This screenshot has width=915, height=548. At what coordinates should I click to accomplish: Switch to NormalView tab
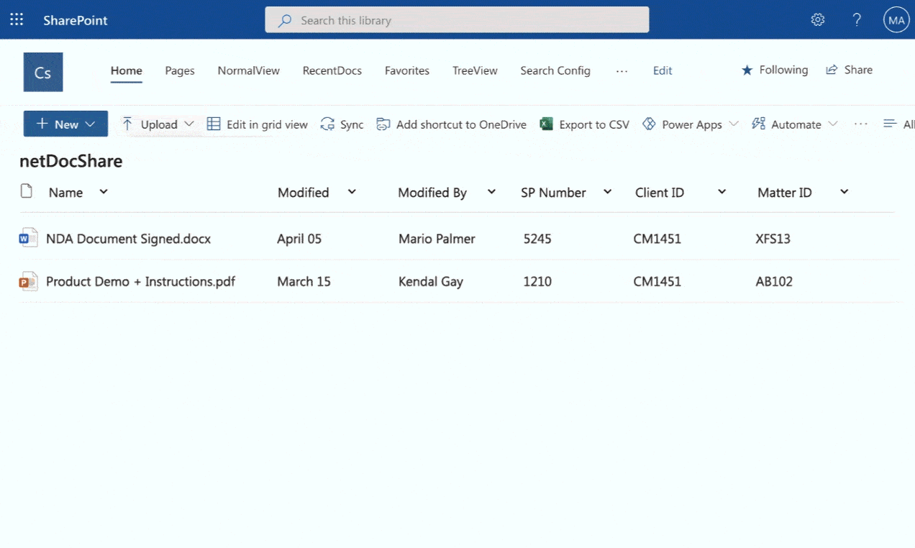(249, 70)
